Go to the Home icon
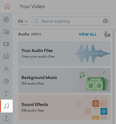 coord(7,6)
